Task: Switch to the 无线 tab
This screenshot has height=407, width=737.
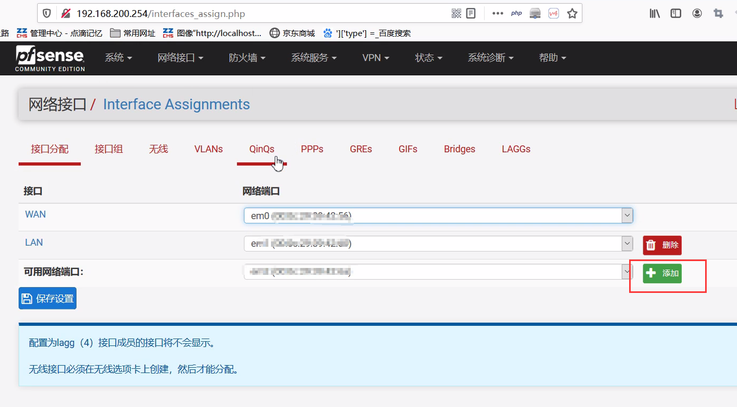Action: coord(159,149)
